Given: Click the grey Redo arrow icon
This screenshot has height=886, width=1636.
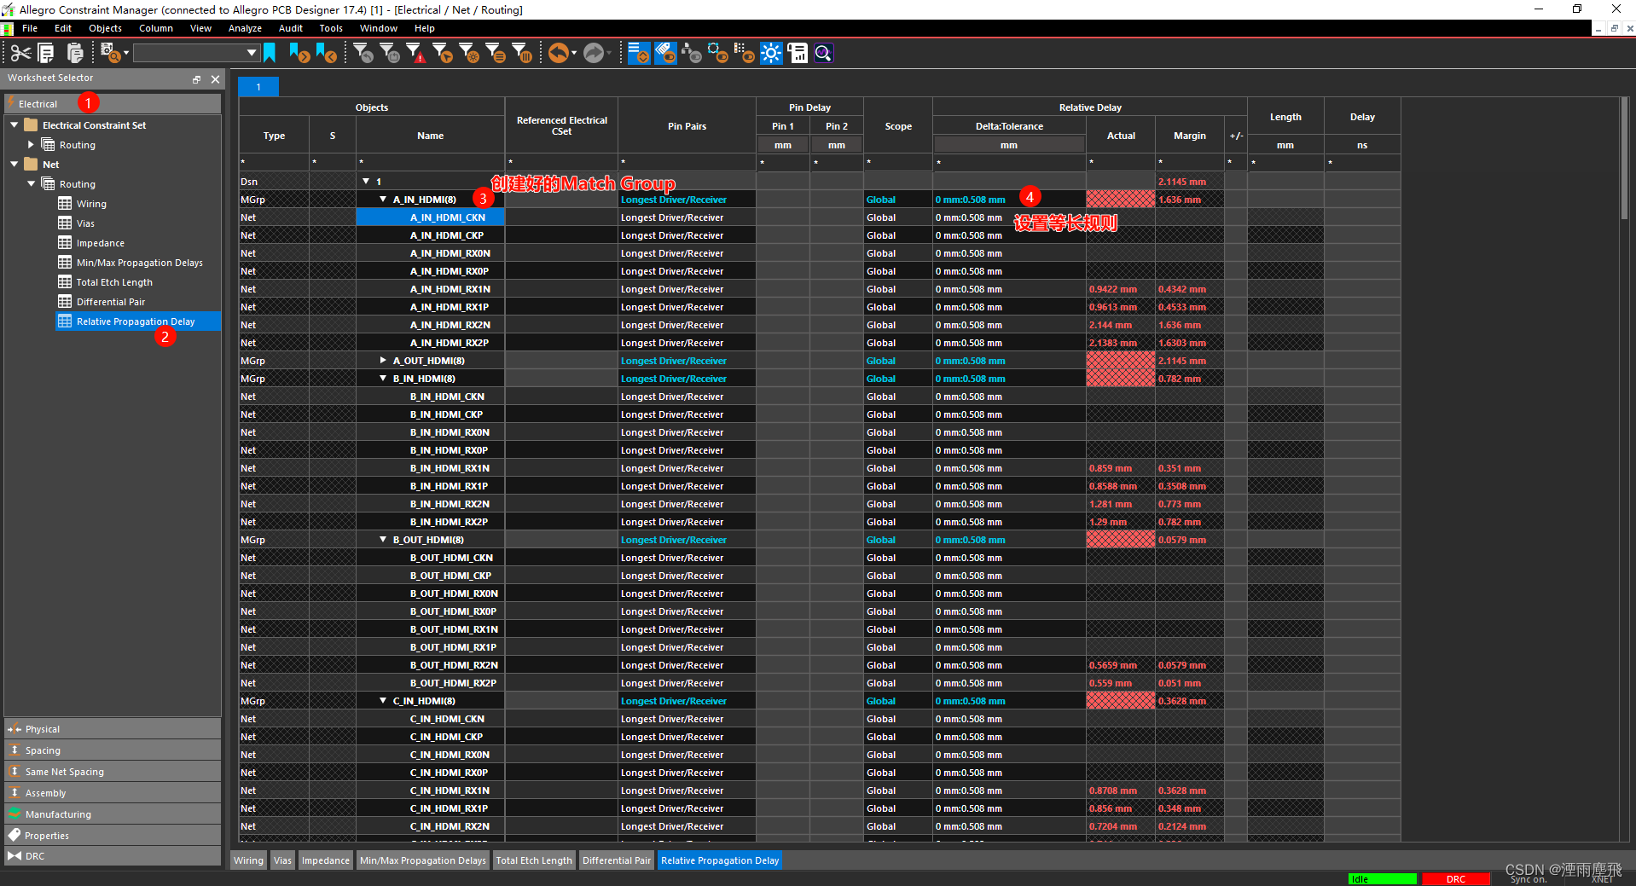Looking at the screenshot, I should point(594,53).
